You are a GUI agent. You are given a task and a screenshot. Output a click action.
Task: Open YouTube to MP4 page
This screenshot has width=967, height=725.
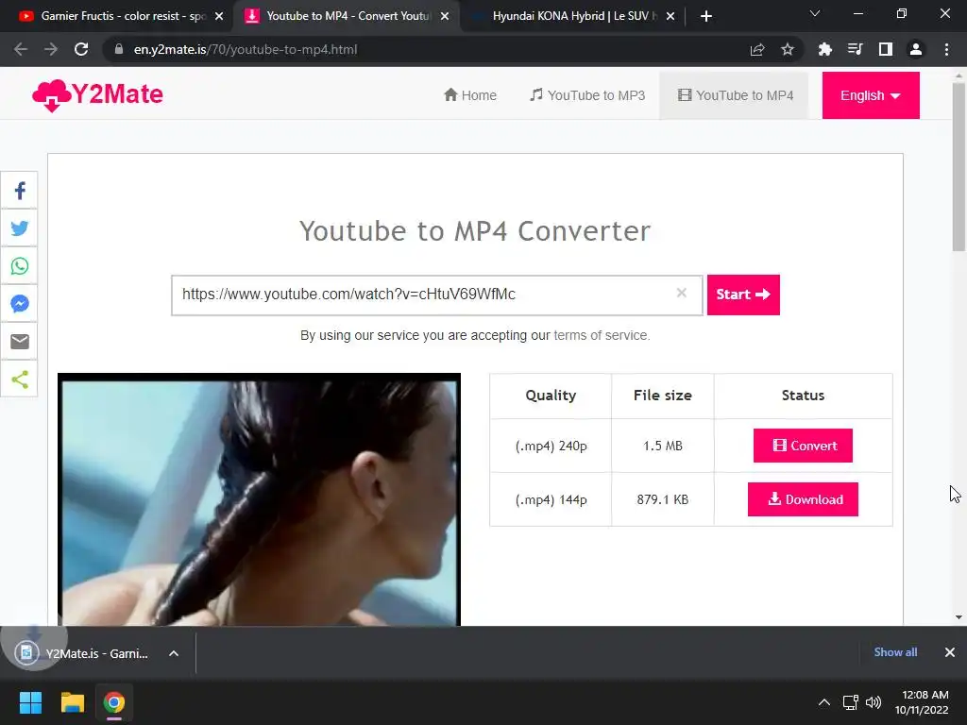735,95
